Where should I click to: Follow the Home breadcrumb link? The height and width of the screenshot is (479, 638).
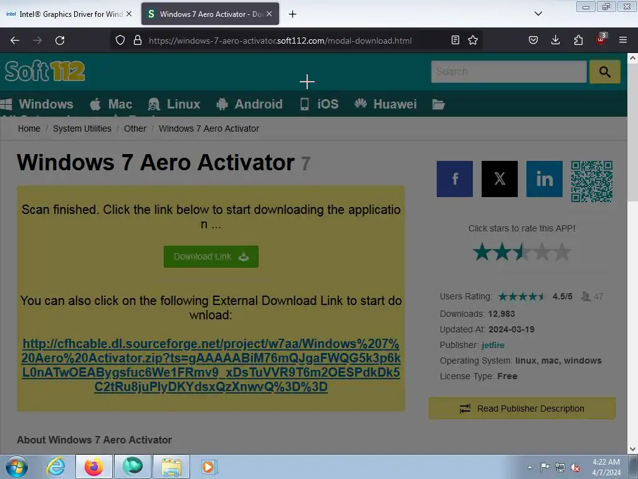(29, 128)
